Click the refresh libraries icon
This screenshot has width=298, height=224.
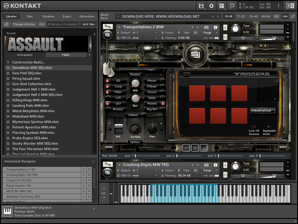[6, 24]
